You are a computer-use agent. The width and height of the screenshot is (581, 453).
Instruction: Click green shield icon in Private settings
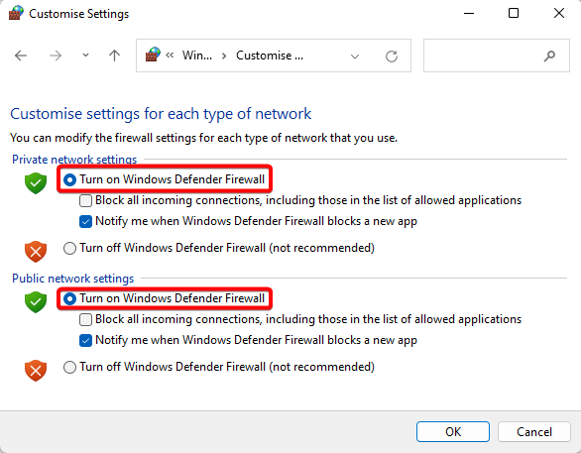point(36,183)
